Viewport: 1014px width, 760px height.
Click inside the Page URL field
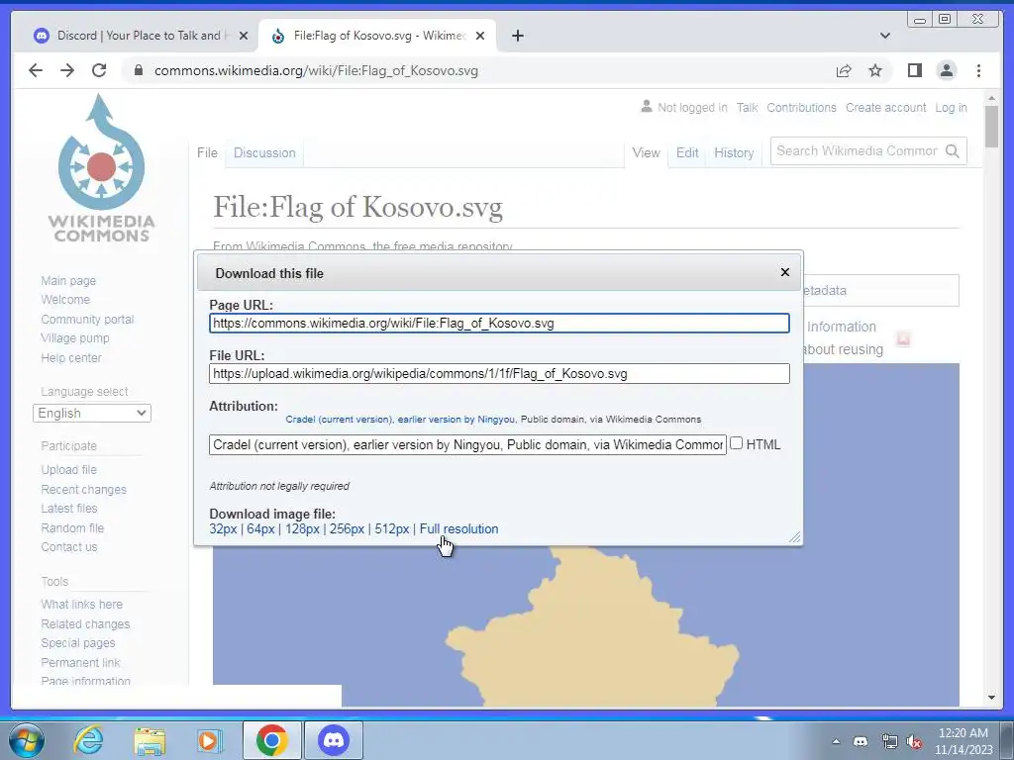pos(499,324)
